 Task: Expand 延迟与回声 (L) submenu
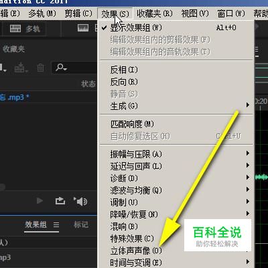(x=176, y=166)
